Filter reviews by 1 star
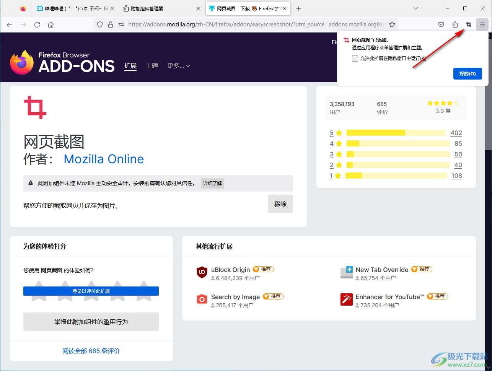This screenshot has width=492, height=371. pyautogui.click(x=336, y=176)
